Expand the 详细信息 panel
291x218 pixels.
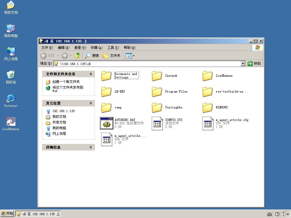pyautogui.click(x=91, y=147)
